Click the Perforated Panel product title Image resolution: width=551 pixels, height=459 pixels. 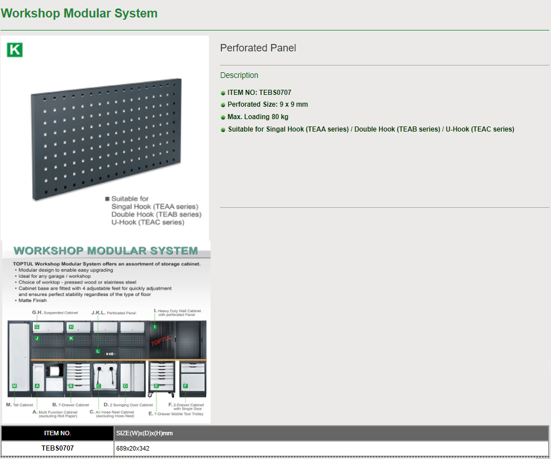[258, 48]
